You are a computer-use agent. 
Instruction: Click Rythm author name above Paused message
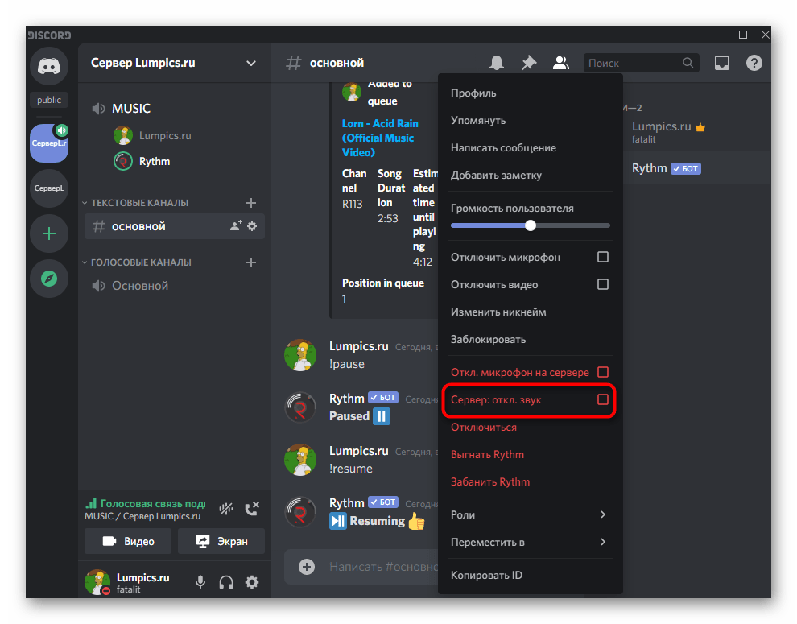pyautogui.click(x=347, y=399)
